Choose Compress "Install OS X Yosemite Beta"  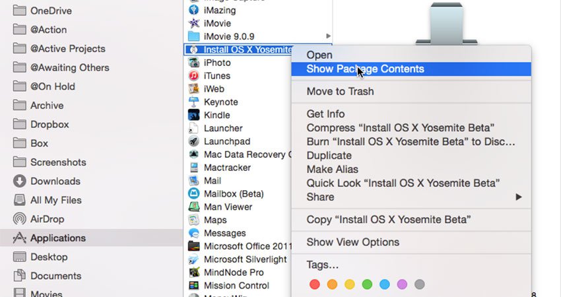(411, 128)
